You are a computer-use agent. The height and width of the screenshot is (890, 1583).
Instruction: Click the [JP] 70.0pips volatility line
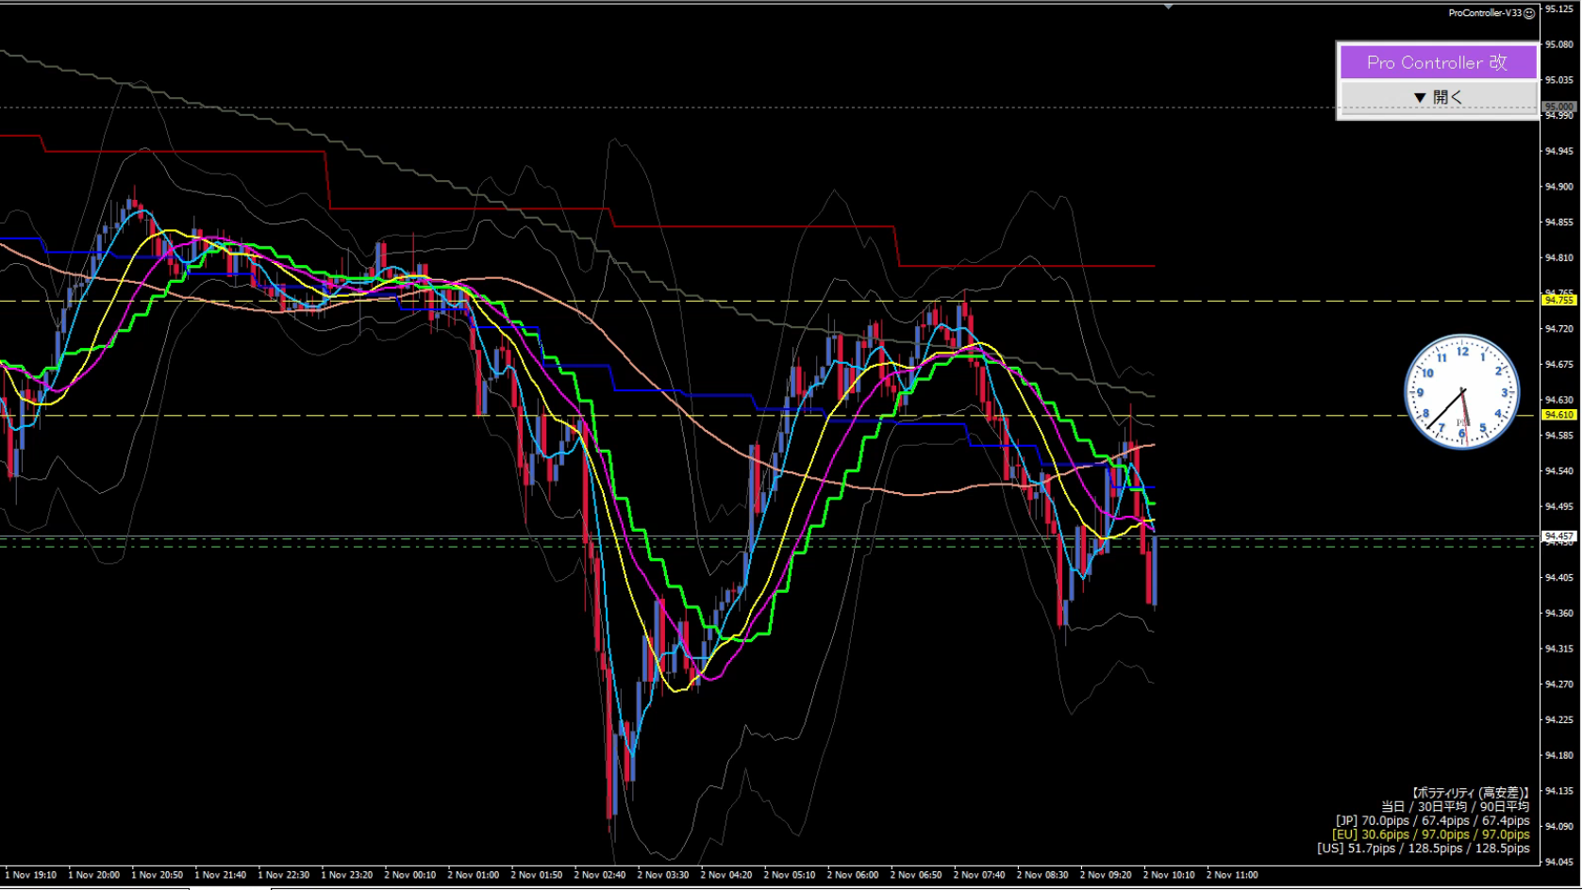[1432, 820]
